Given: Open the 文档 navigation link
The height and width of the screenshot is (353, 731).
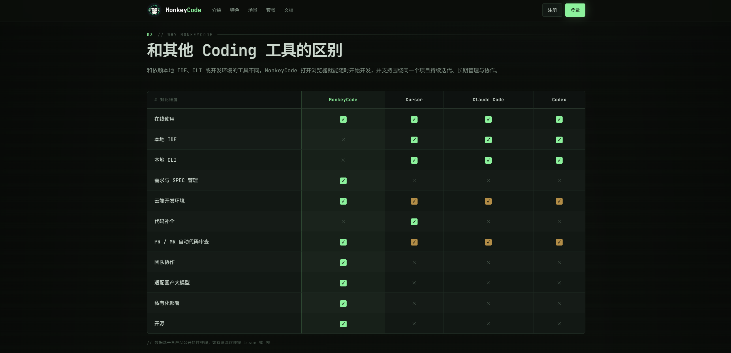Looking at the screenshot, I should tap(288, 10).
